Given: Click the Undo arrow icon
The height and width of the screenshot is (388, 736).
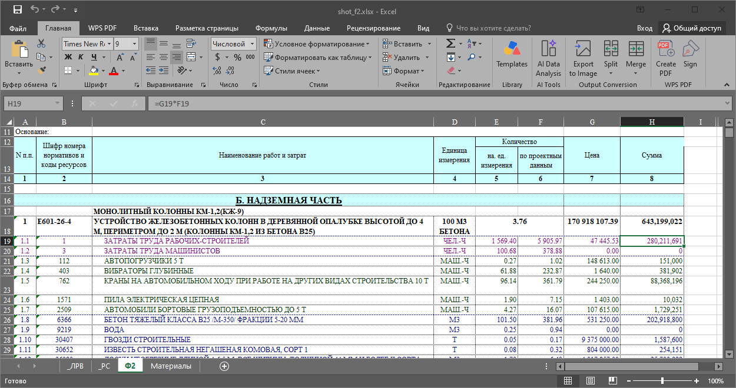Looking at the screenshot, I should pyautogui.click(x=35, y=10).
